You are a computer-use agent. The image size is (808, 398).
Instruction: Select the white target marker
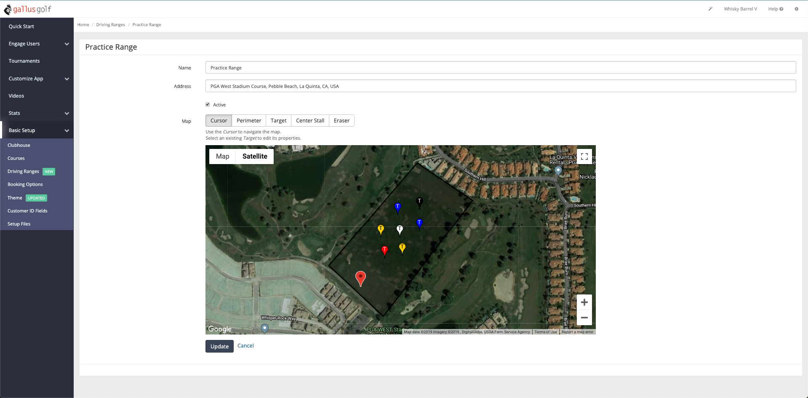click(x=400, y=230)
